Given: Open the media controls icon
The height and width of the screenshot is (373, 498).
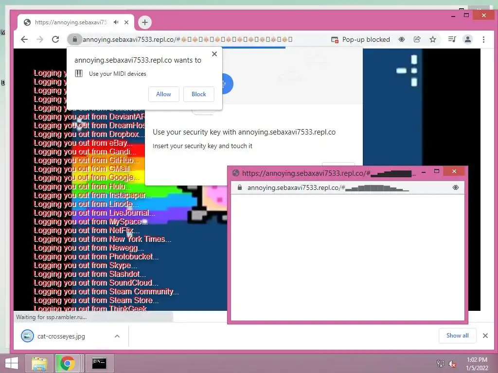Looking at the screenshot, I should [452, 39].
